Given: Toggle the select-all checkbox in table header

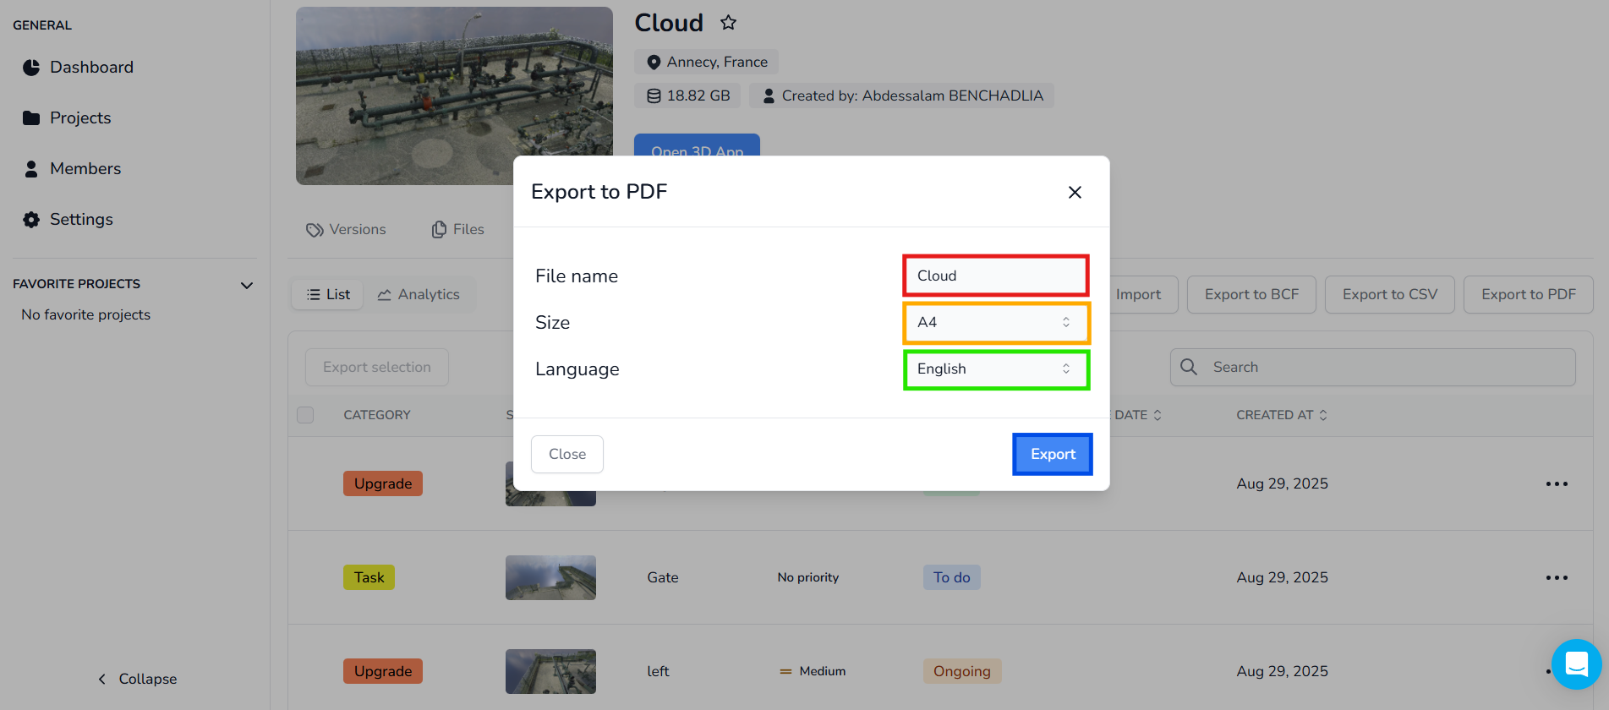Looking at the screenshot, I should pos(305,415).
